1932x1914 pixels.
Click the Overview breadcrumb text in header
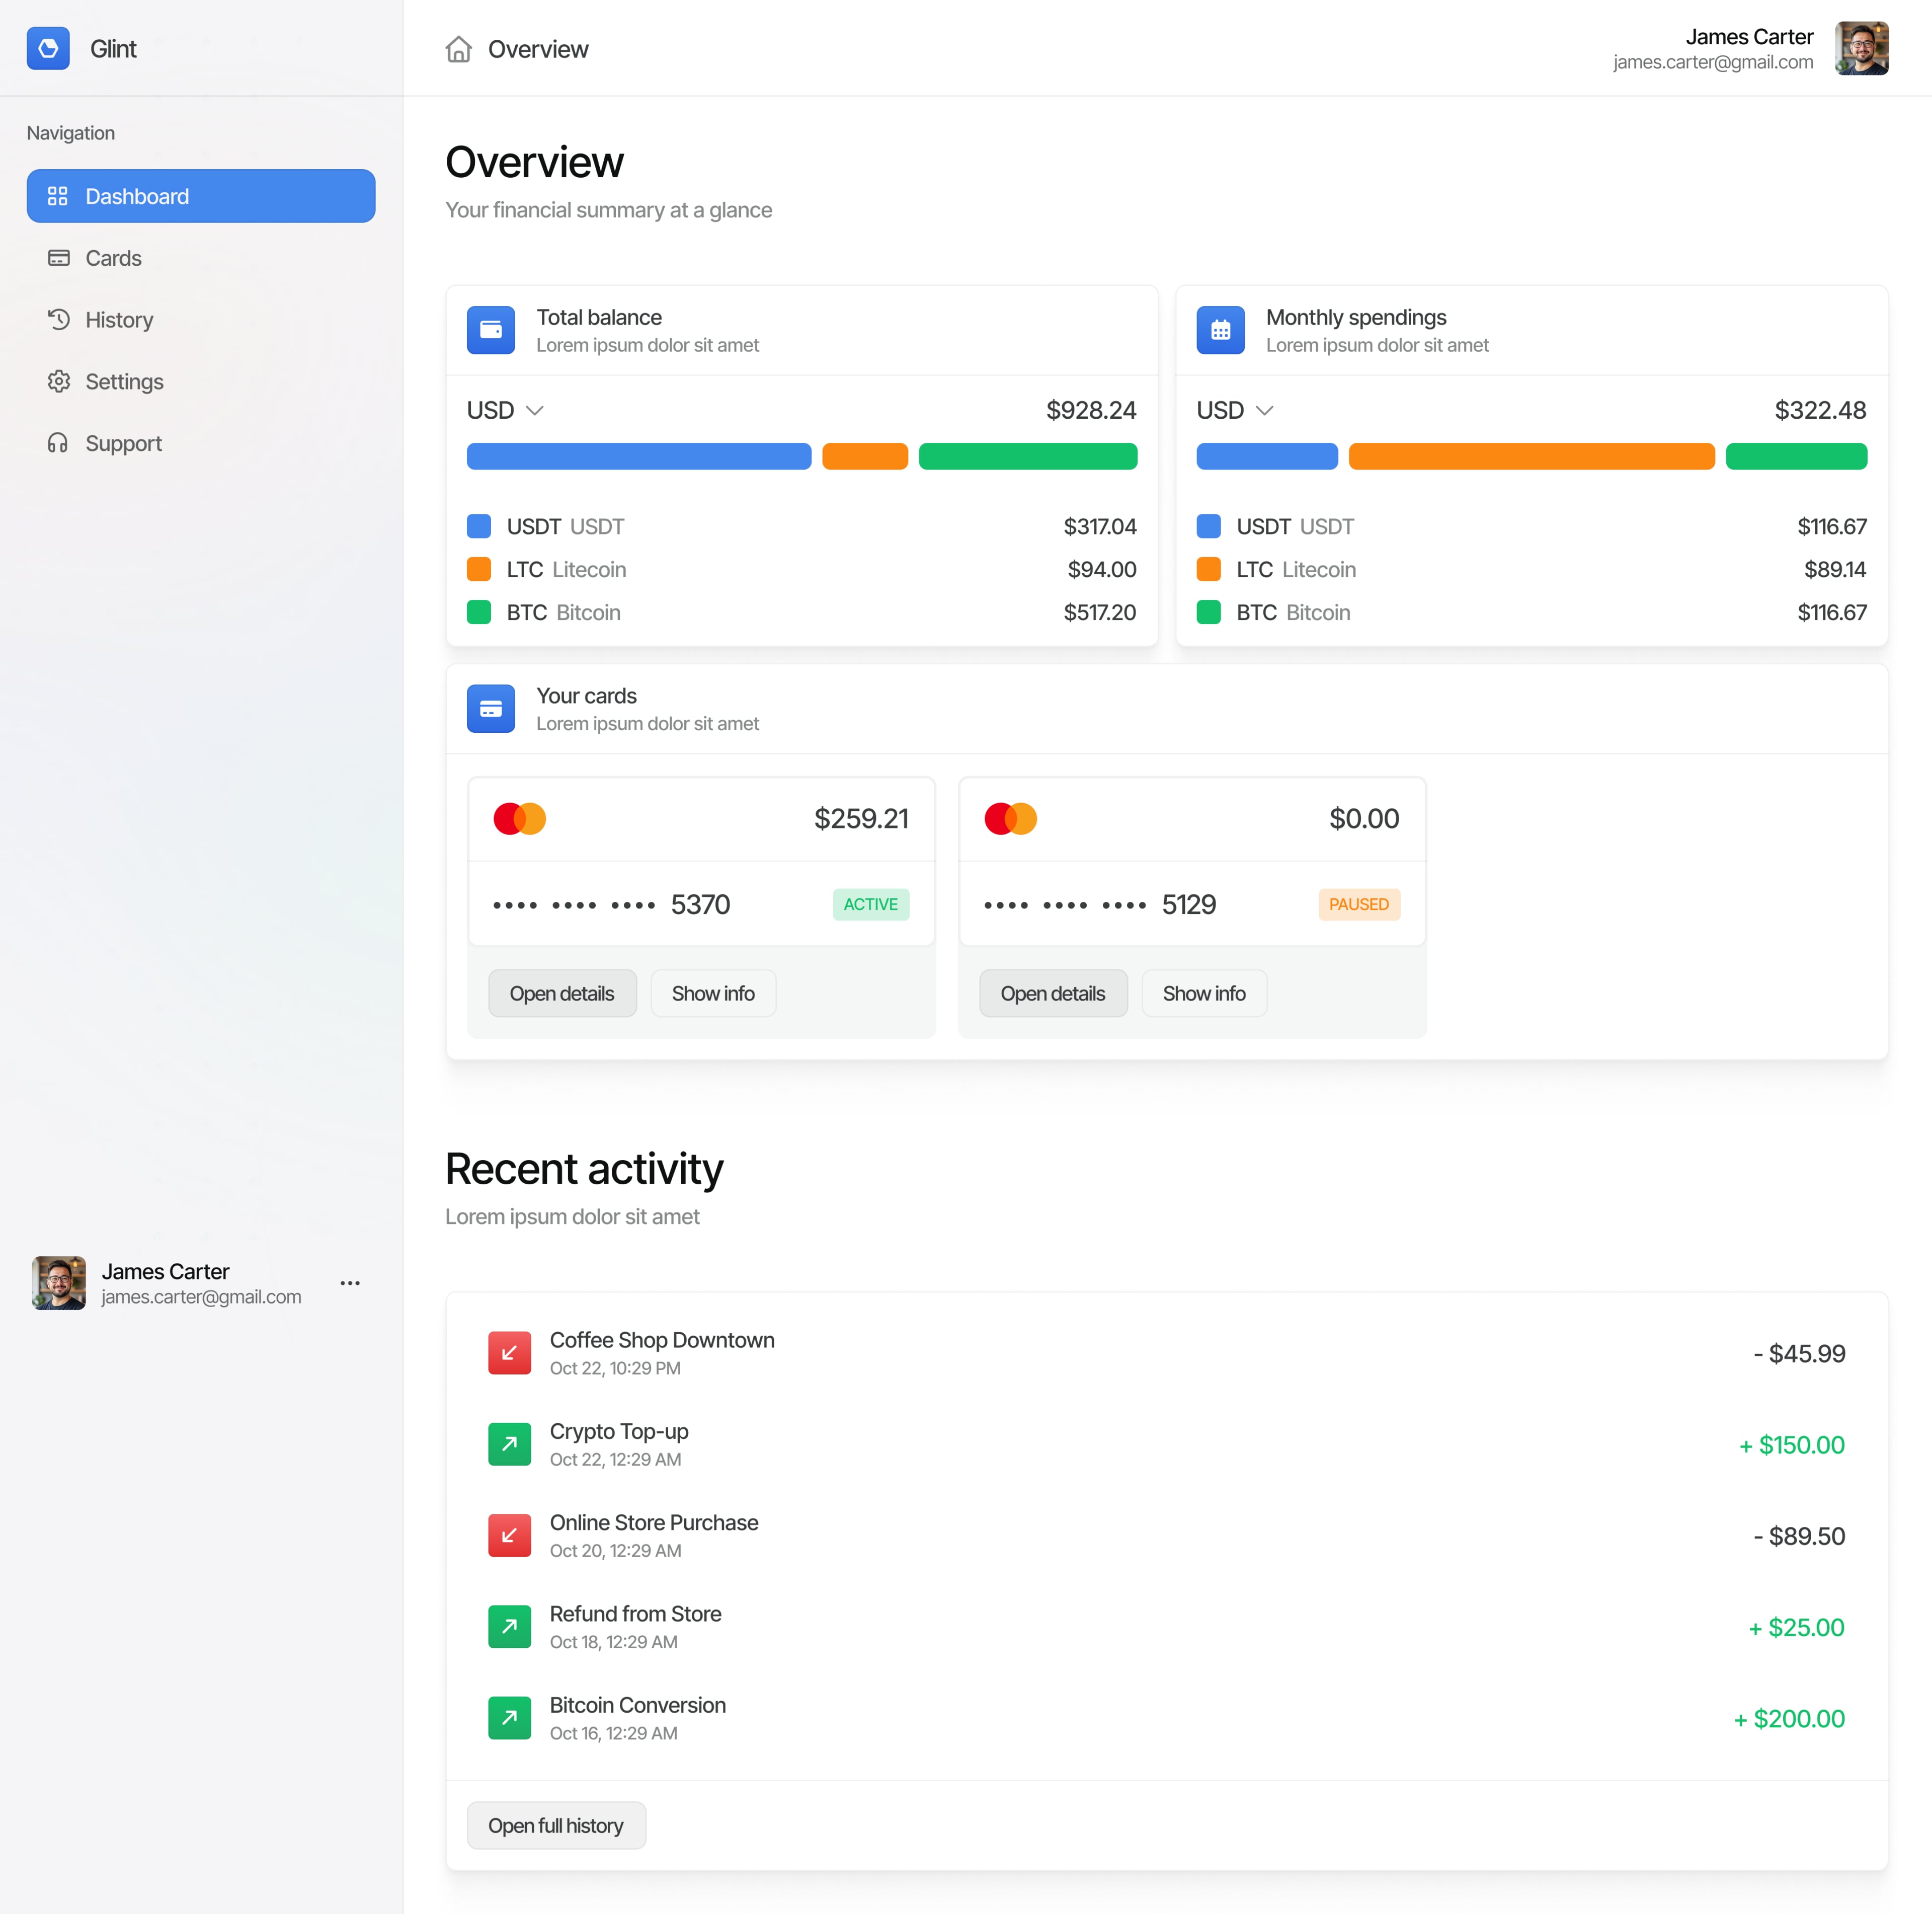coord(538,49)
